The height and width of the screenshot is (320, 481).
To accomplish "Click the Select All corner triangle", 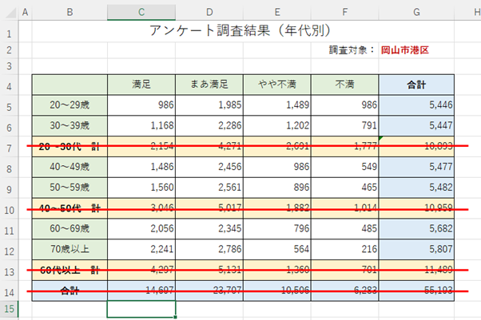I will [x=8, y=11].
